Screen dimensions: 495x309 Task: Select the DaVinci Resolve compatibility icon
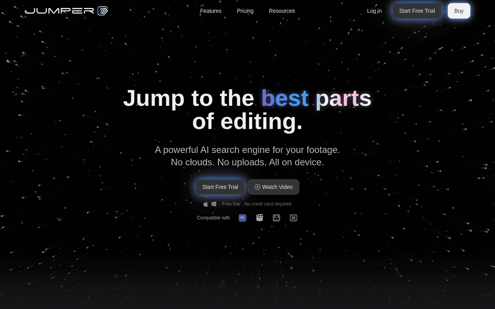tap(276, 218)
